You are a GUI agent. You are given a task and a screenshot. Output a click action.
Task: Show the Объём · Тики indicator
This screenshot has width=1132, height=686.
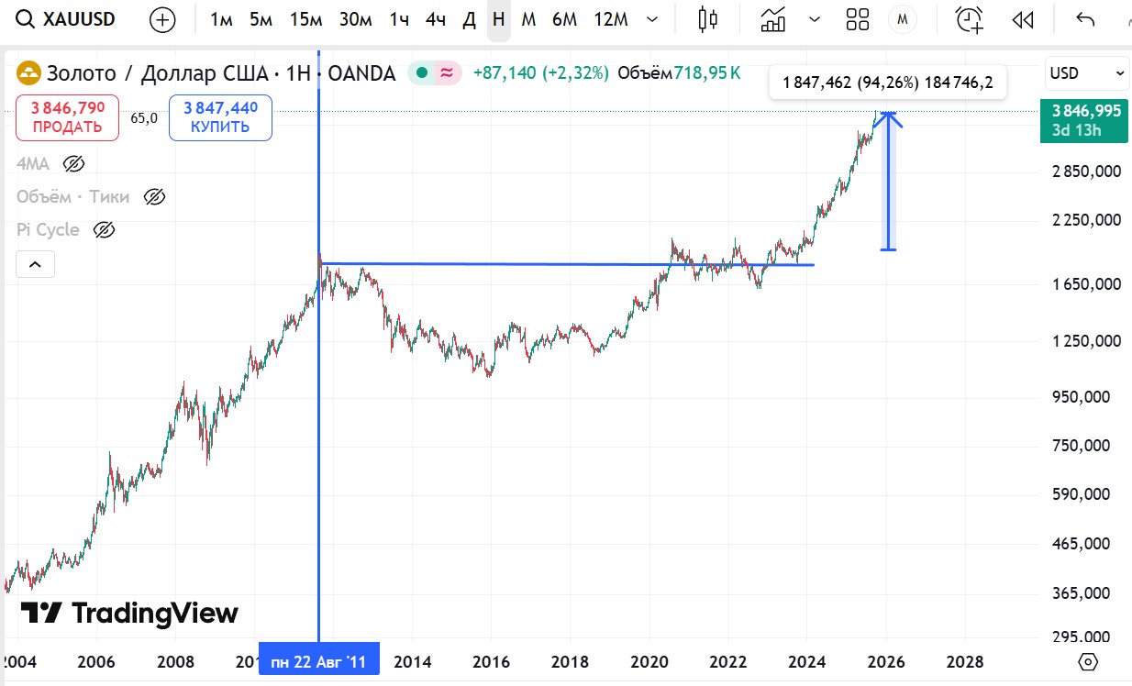coord(155,197)
